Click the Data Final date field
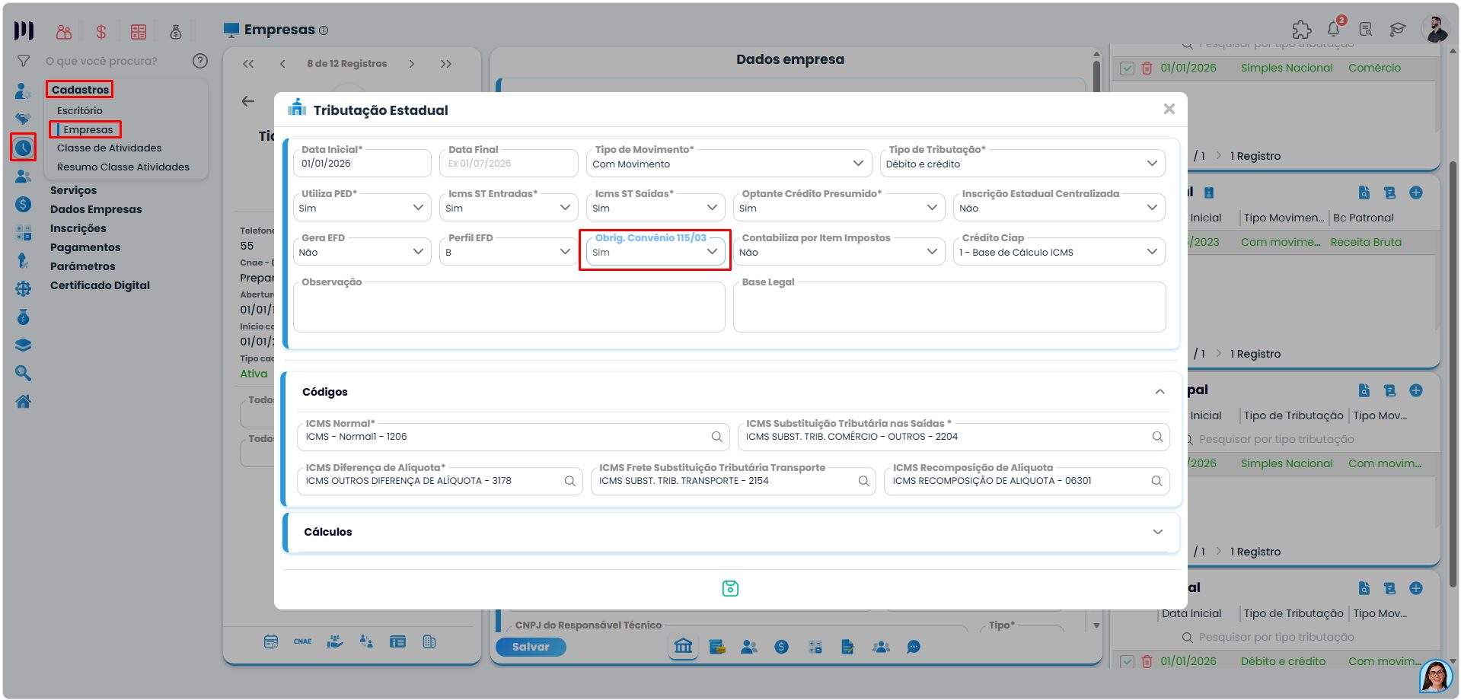This screenshot has height=700, width=1461. click(509, 164)
